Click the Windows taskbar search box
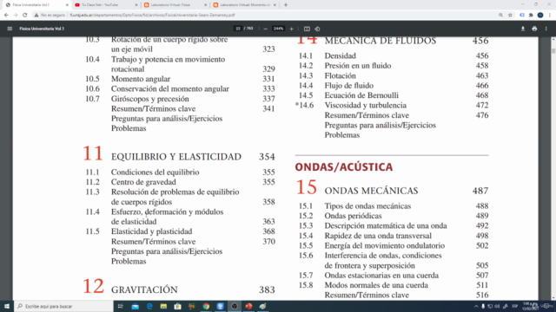 pyautogui.click(x=63, y=306)
